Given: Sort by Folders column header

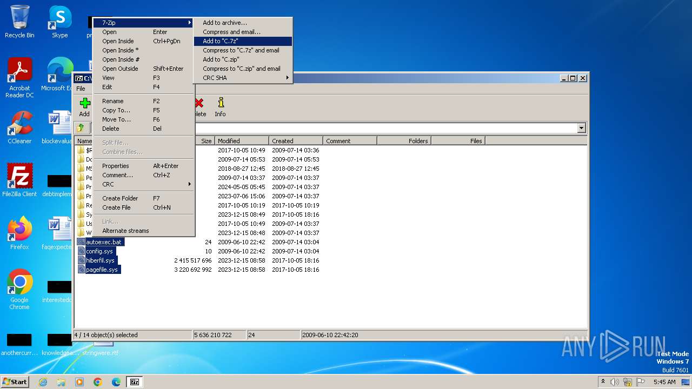Looking at the screenshot, I should pyautogui.click(x=404, y=141).
